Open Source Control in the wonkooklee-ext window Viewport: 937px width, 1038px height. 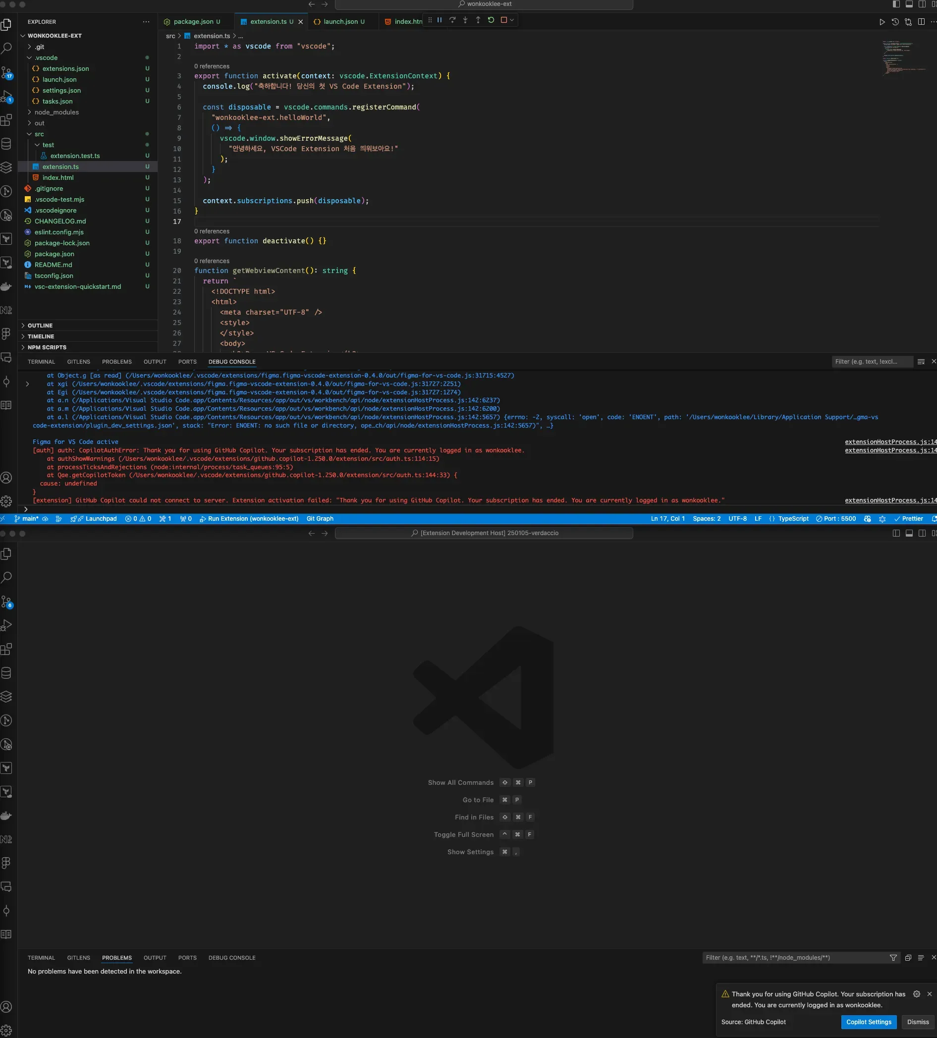[7, 73]
